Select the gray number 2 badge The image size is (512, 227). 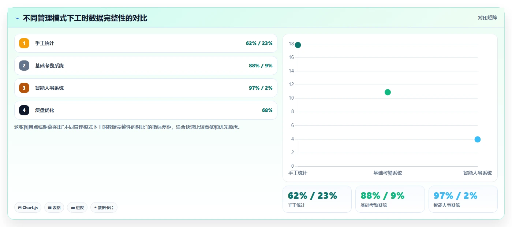[x=24, y=66]
